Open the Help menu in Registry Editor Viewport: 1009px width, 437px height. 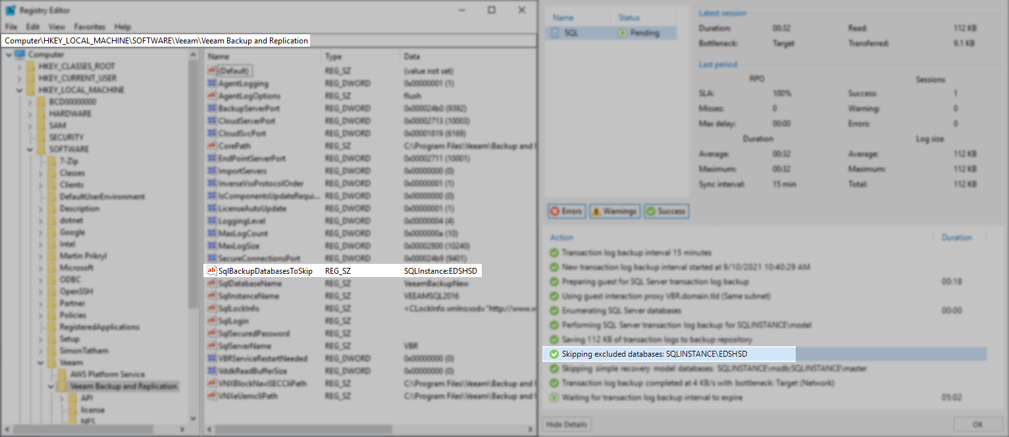[122, 27]
